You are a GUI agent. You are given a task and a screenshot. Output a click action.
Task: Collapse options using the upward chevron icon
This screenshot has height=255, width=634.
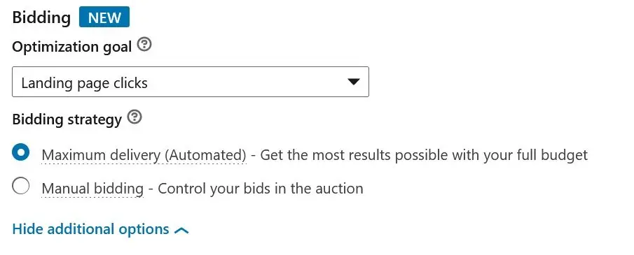181,231
